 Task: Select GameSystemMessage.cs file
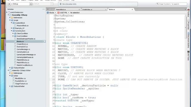click(x=26, y=55)
